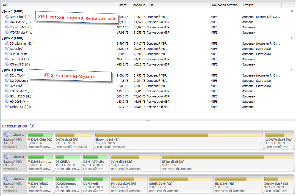Select JVirt d3r4 (J:) partition block in disk map
The height and width of the screenshot is (196, 296).
coord(135,162)
